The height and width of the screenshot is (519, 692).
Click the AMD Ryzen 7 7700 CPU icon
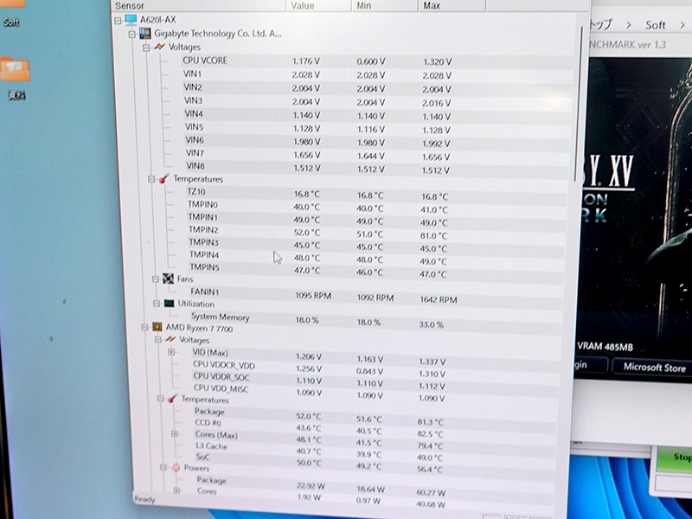(x=157, y=327)
